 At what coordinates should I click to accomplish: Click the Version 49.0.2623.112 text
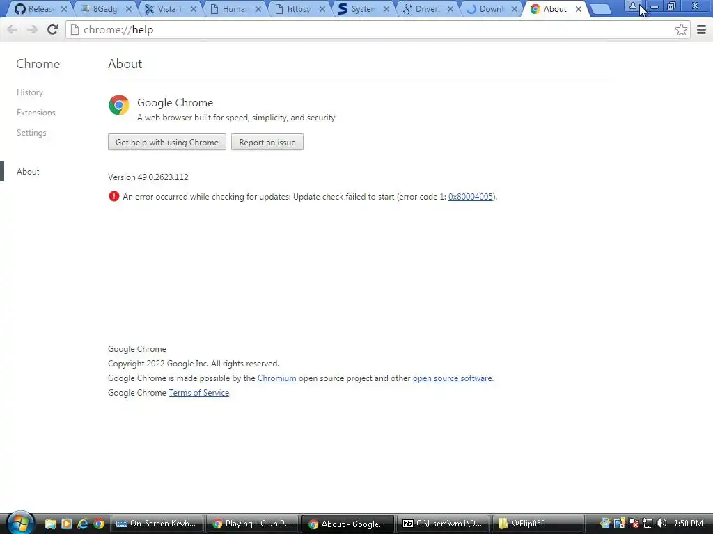[148, 177]
